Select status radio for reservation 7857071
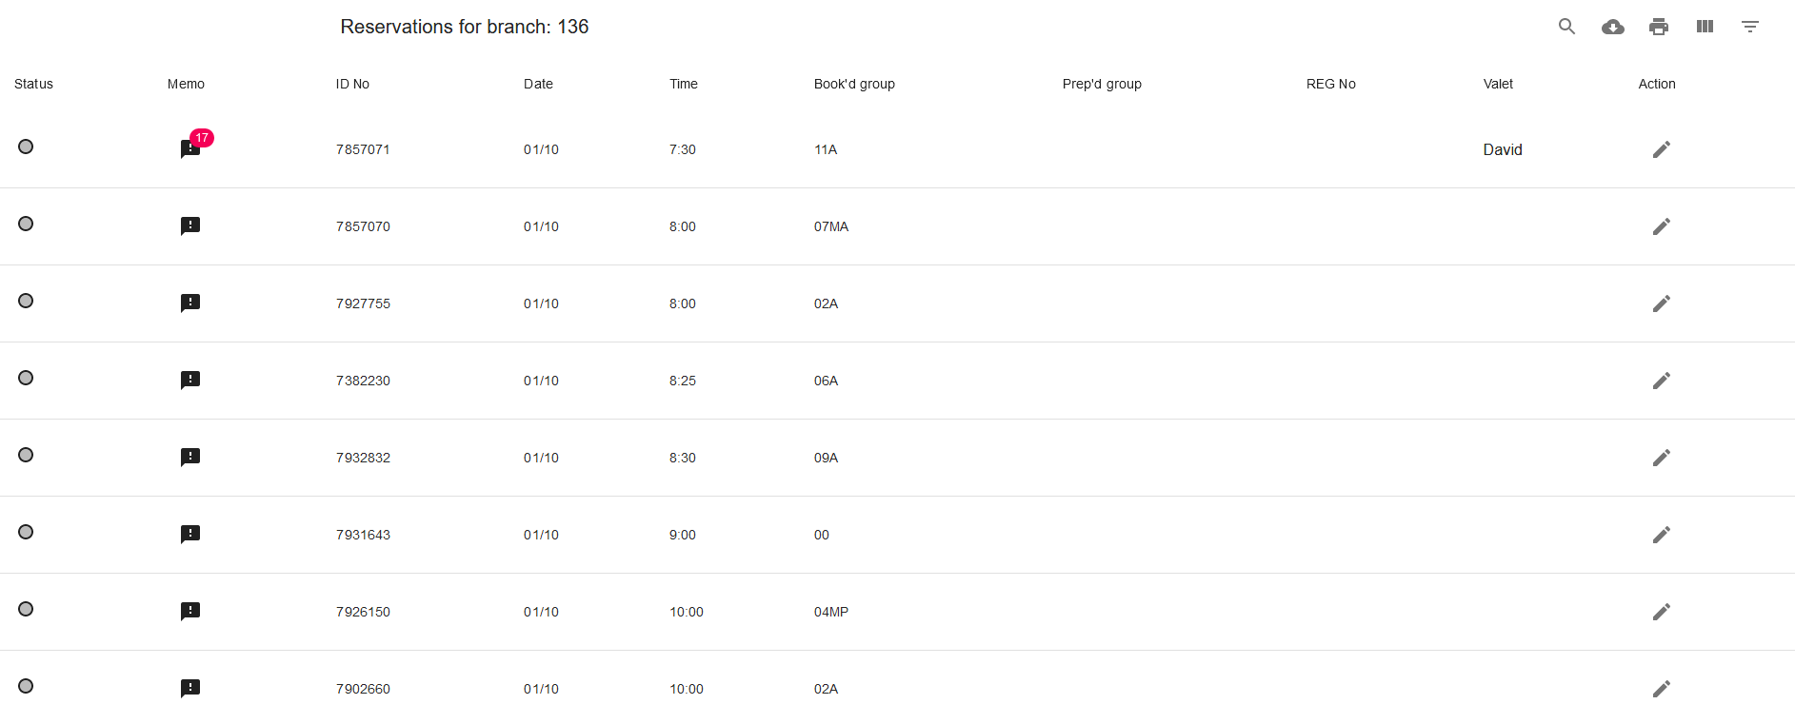1795x724 pixels. click(26, 147)
